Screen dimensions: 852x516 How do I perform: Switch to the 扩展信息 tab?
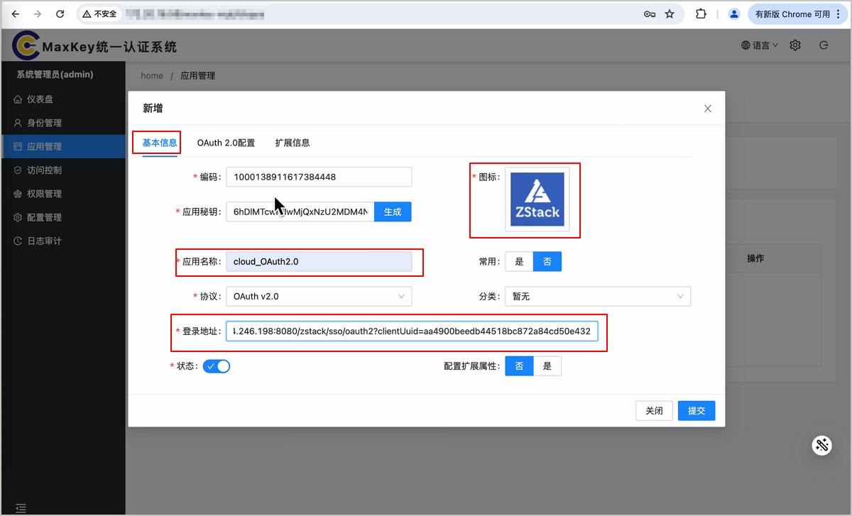[x=293, y=143]
